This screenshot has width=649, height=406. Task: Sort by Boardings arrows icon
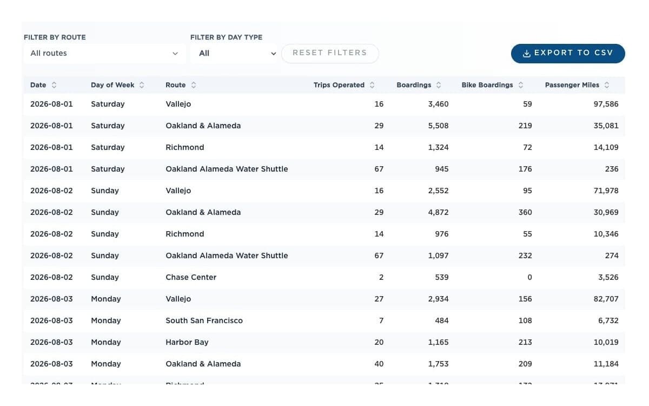tap(439, 85)
